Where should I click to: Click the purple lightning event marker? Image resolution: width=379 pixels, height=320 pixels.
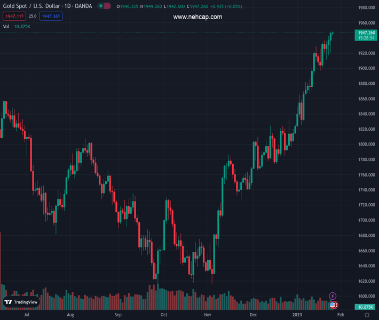333,296
